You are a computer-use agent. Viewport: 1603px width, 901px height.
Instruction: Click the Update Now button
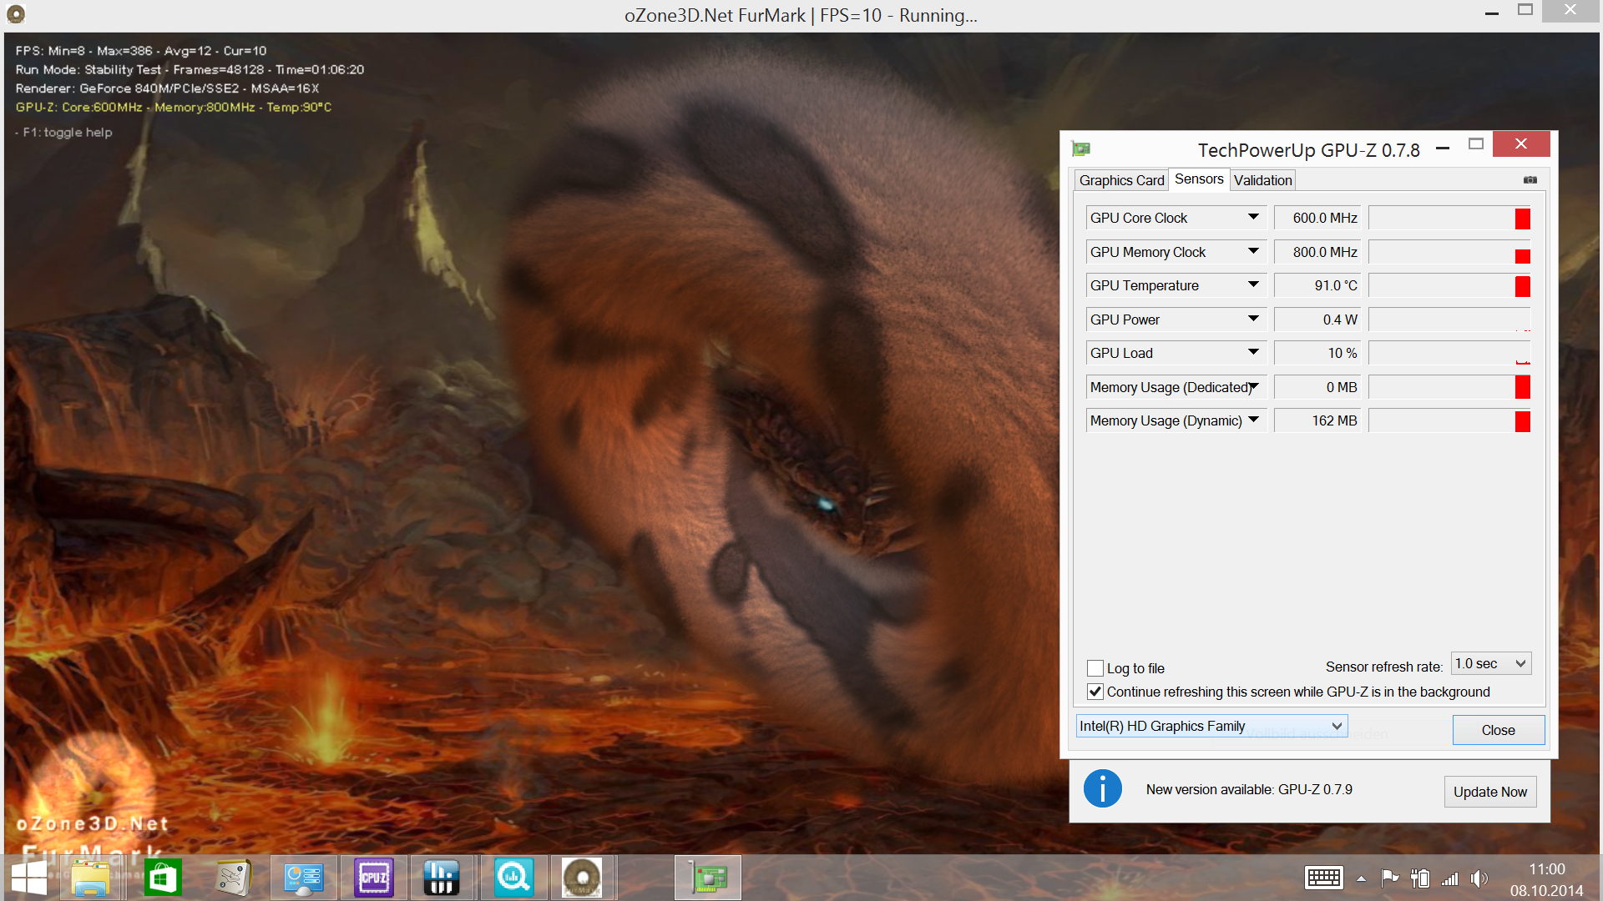click(x=1489, y=792)
